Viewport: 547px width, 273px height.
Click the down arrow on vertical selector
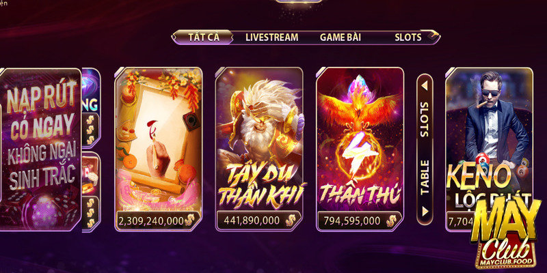coord(425,212)
